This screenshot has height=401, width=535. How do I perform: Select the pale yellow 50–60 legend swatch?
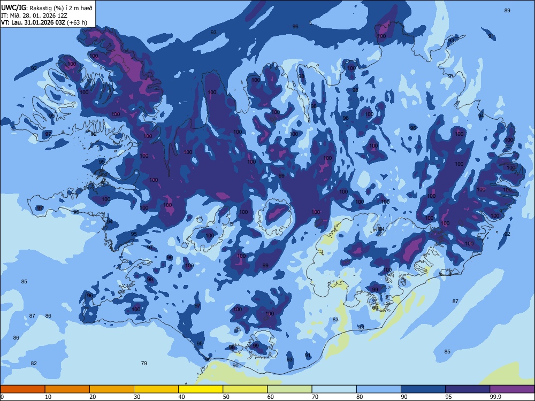pyautogui.click(x=246, y=389)
